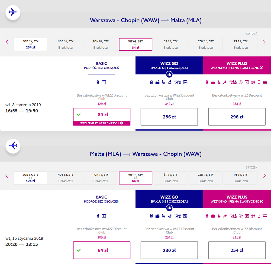Select outbound WIZZ PLUS fare 296 zł
Image resolution: width=271 pixels, height=264 pixels.
coord(237,117)
